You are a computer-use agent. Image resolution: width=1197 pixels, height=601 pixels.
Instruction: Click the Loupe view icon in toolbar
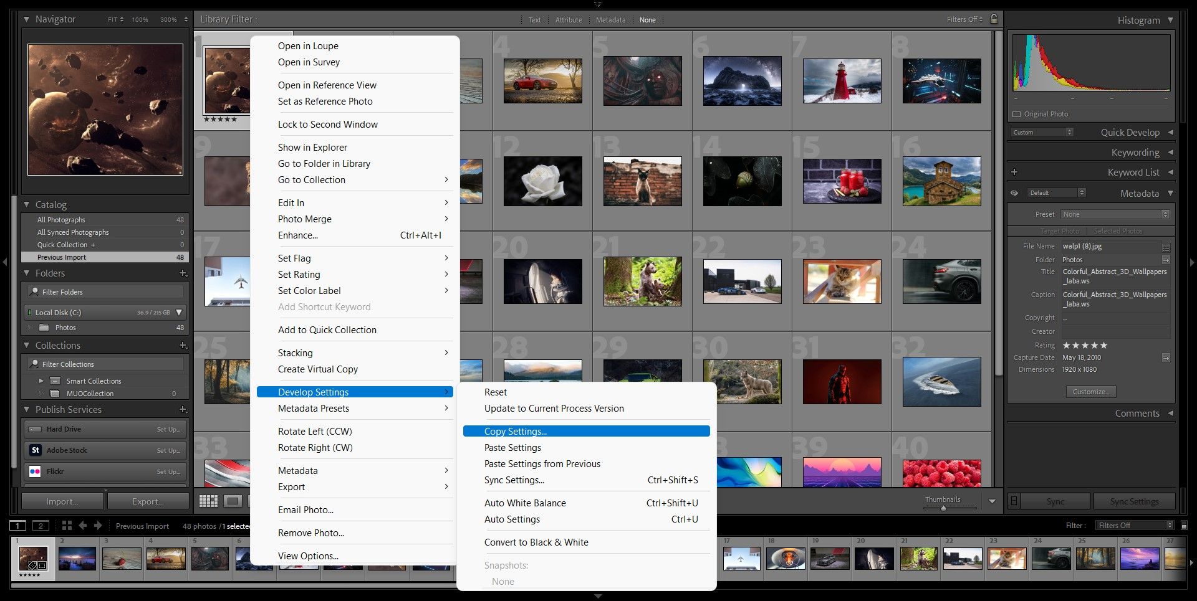click(x=233, y=501)
